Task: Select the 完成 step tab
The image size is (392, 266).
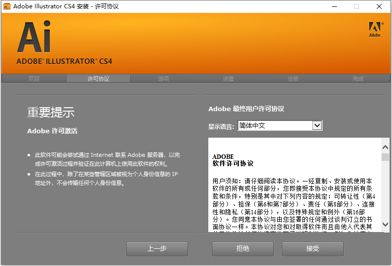Action: pyautogui.click(x=358, y=79)
